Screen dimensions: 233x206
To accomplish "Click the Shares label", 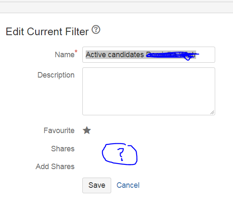I will (63, 149).
